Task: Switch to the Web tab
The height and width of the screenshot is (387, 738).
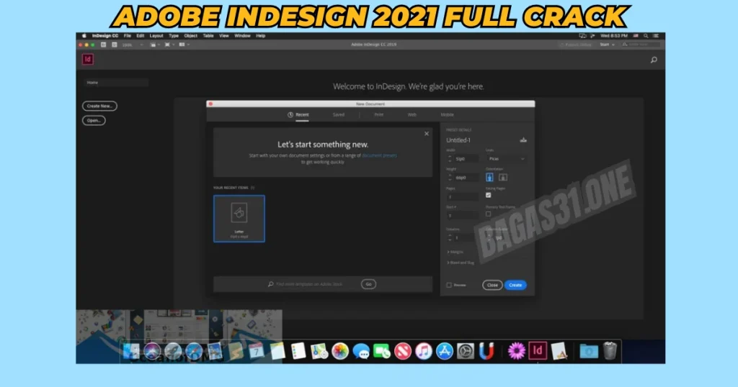Action: [412, 114]
